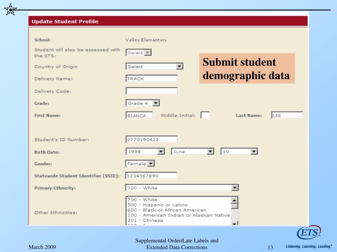Click the star icon at top left
The width and height of the screenshot is (337, 252).
point(10,10)
